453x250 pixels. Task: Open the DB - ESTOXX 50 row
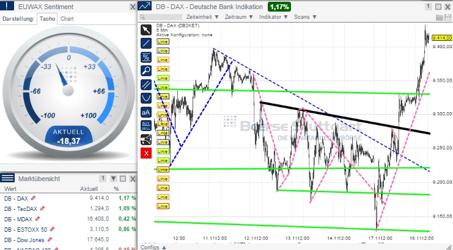pyautogui.click(x=68, y=229)
